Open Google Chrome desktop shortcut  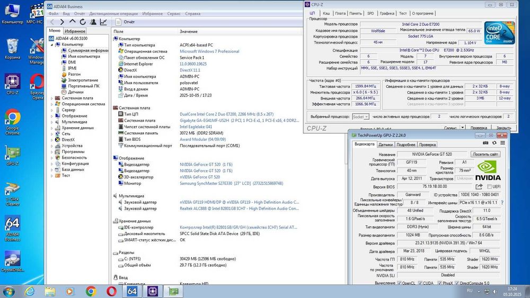(x=13, y=122)
